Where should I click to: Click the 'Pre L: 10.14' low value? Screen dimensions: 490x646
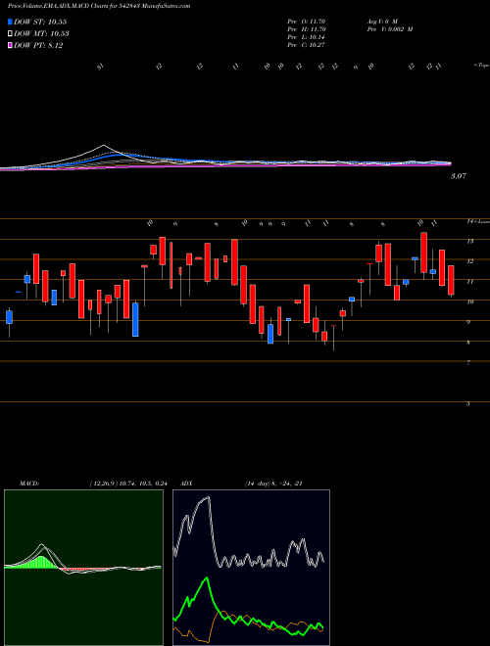tap(308, 37)
